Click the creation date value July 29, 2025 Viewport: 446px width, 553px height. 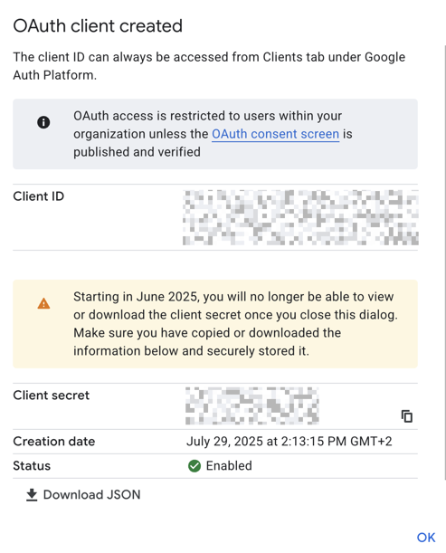(x=289, y=442)
